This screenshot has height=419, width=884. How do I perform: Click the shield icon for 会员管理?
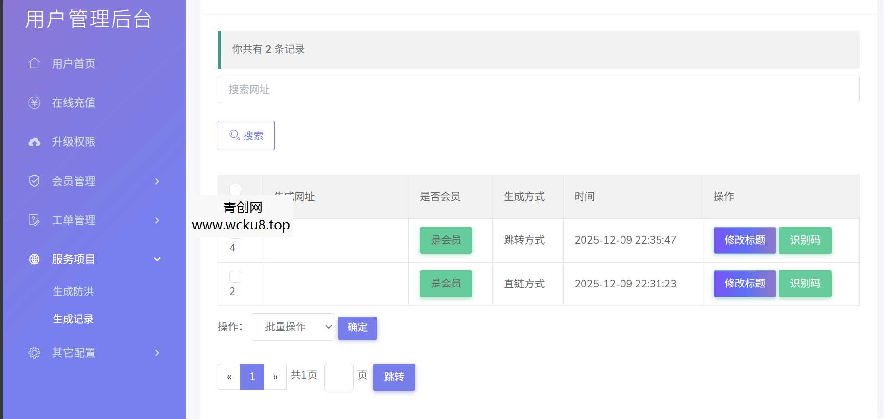coord(34,181)
